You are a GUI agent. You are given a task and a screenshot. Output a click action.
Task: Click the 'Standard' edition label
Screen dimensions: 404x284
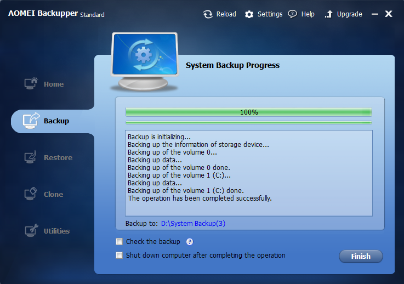(92, 15)
